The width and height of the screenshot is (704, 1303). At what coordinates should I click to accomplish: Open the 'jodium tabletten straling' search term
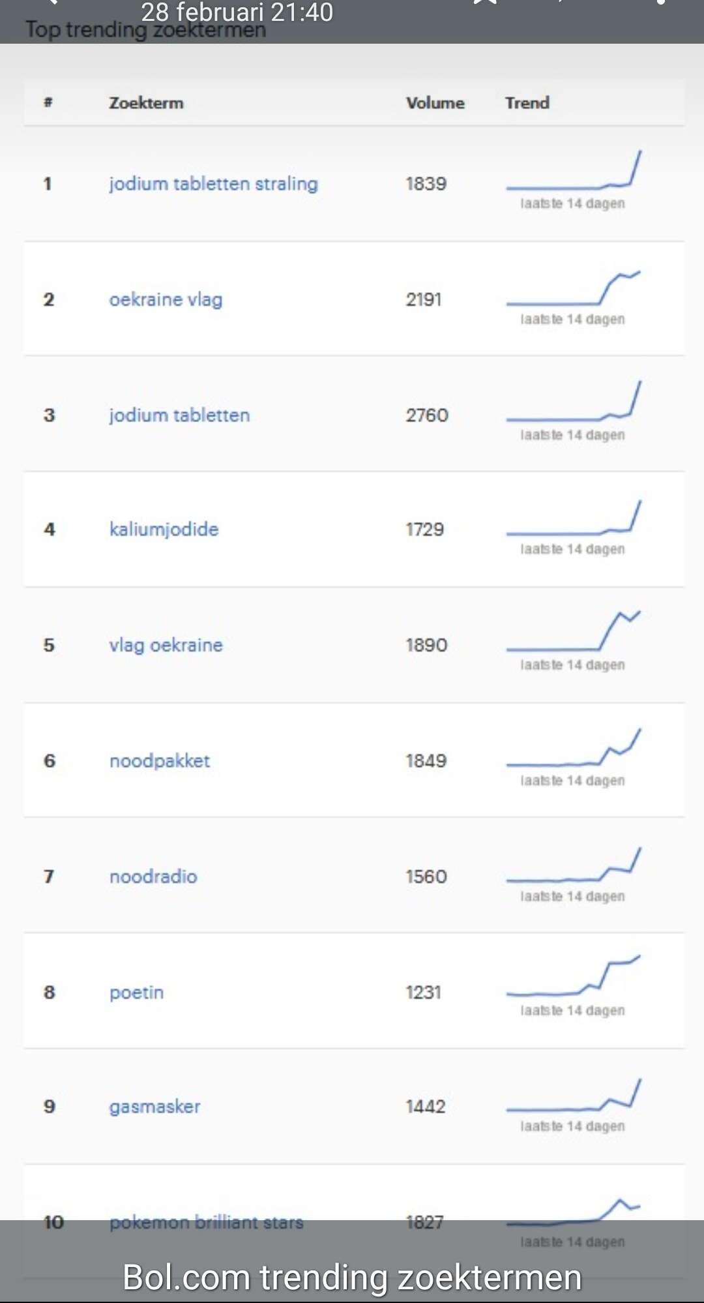coord(213,184)
